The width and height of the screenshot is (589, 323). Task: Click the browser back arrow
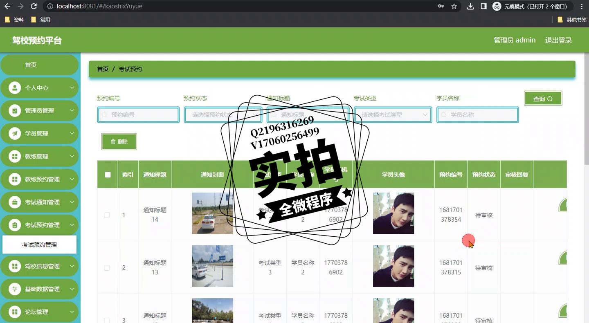7,6
